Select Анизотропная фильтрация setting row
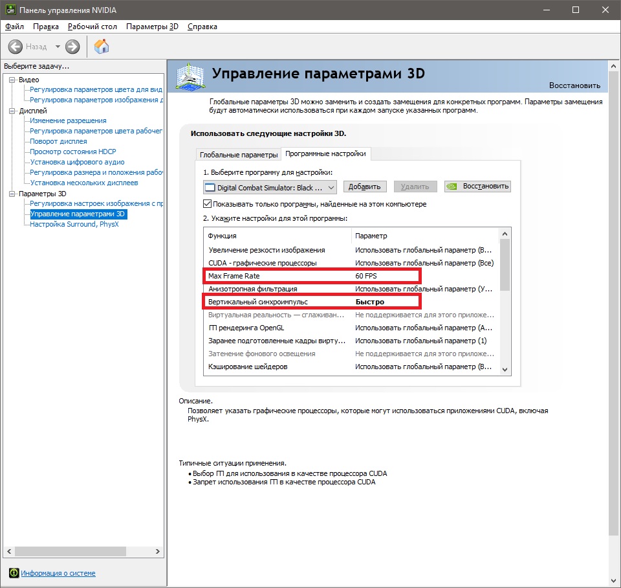Image resolution: width=621 pixels, height=588 pixels. point(351,289)
